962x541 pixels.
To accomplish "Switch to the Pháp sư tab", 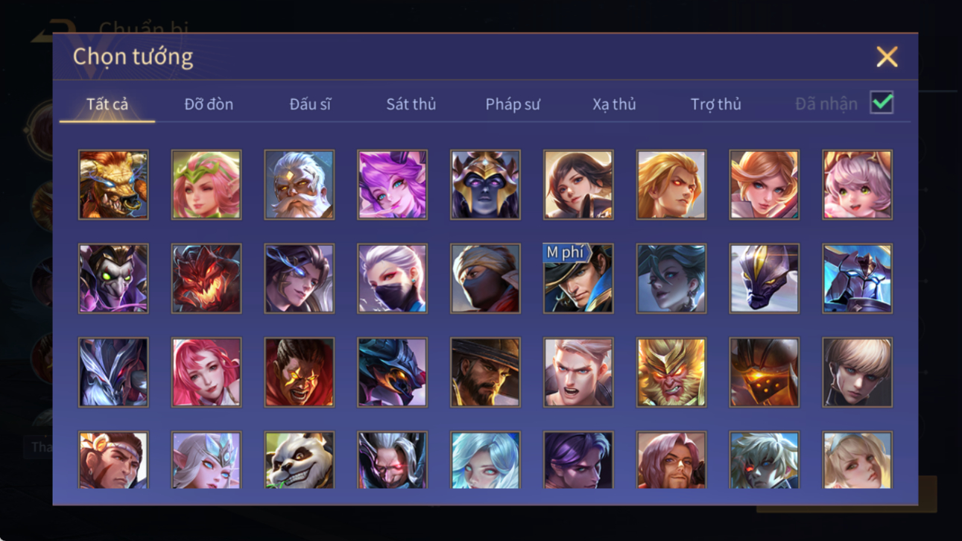I will [513, 104].
